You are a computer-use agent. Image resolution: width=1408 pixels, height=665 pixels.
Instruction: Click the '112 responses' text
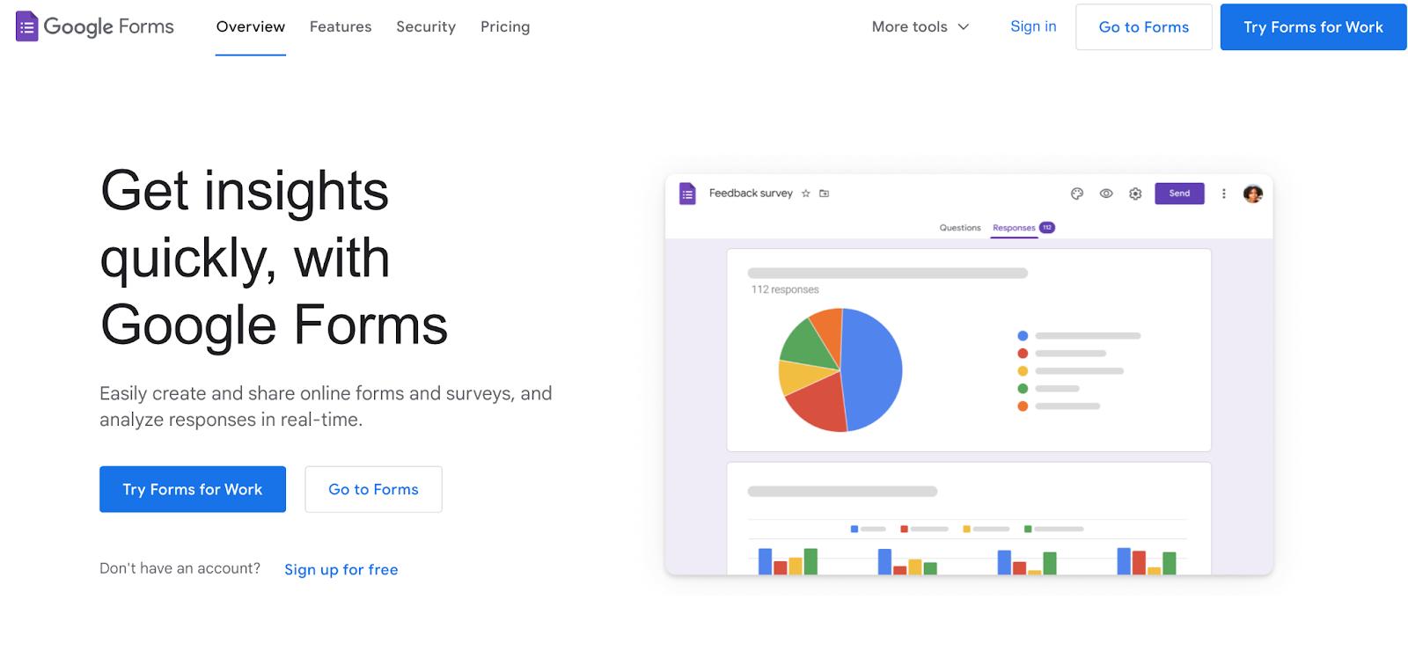785,289
